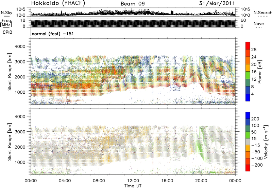Select the gray -15 to 15 velocity segment

[248, 142]
